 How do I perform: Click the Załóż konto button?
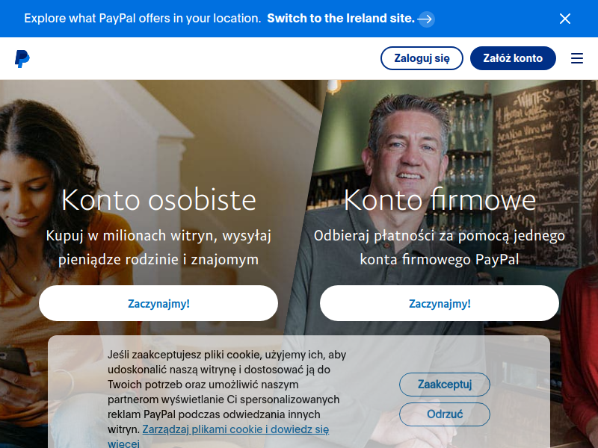click(513, 58)
